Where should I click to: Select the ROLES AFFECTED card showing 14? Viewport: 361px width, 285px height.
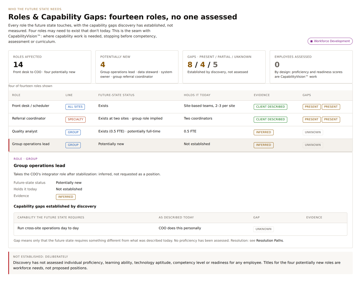pyautogui.click(x=50, y=67)
